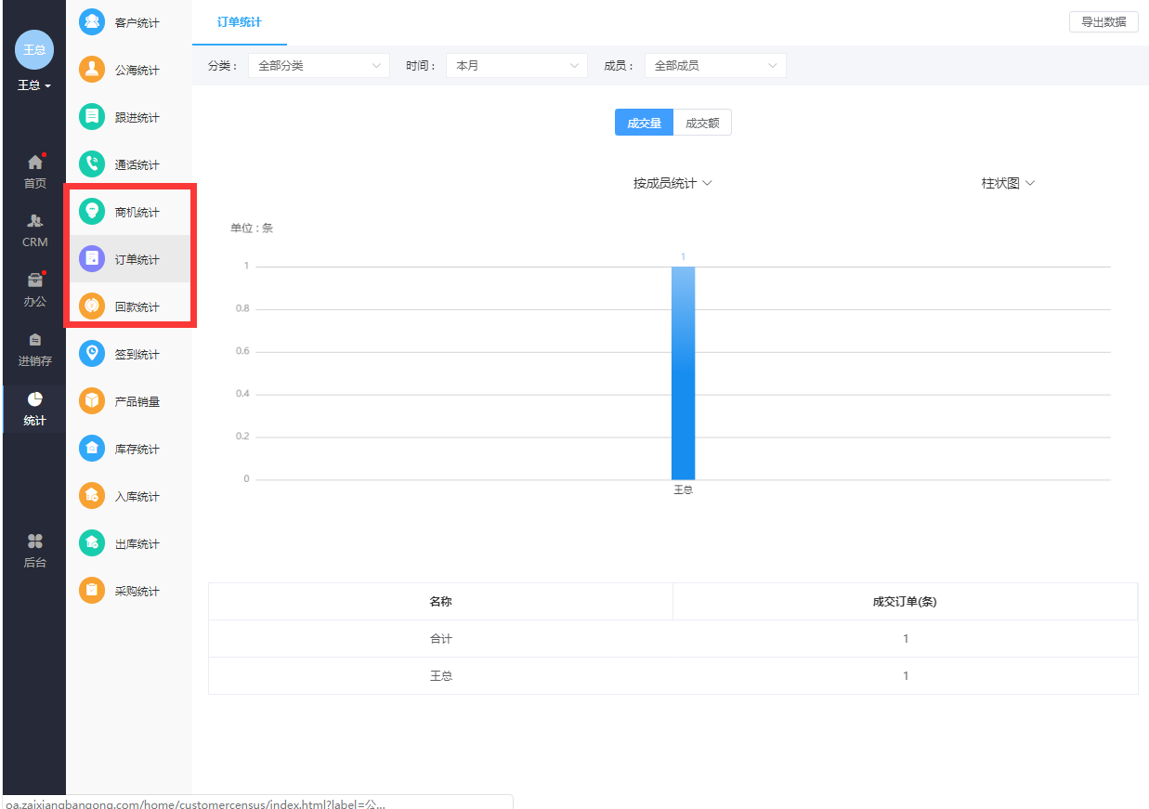This screenshot has width=1149, height=809.
Task: Click the 跟进统计 icon
Action: coord(92,117)
